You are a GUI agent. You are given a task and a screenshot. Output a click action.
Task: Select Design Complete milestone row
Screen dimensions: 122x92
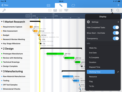coord(15,66)
